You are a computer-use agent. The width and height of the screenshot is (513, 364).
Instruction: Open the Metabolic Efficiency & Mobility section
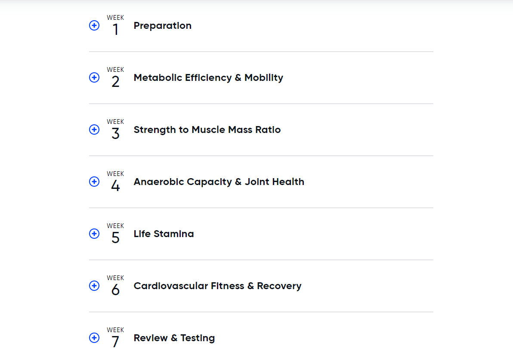(x=208, y=78)
